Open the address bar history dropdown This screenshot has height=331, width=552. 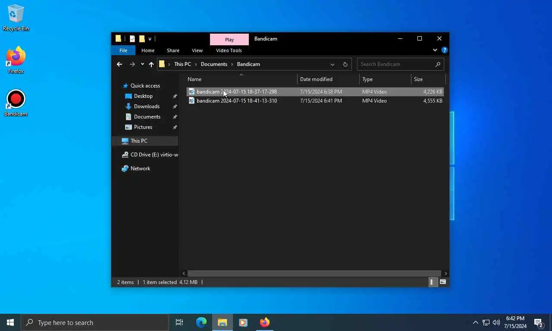point(332,64)
